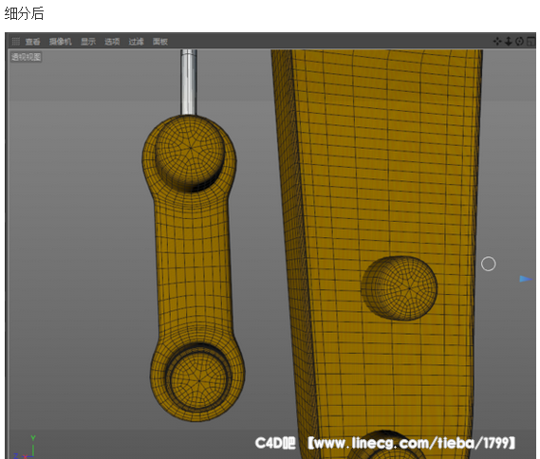This screenshot has height=459, width=540.
Task: Click the viewport grip handle icon
Action: click(x=15, y=42)
